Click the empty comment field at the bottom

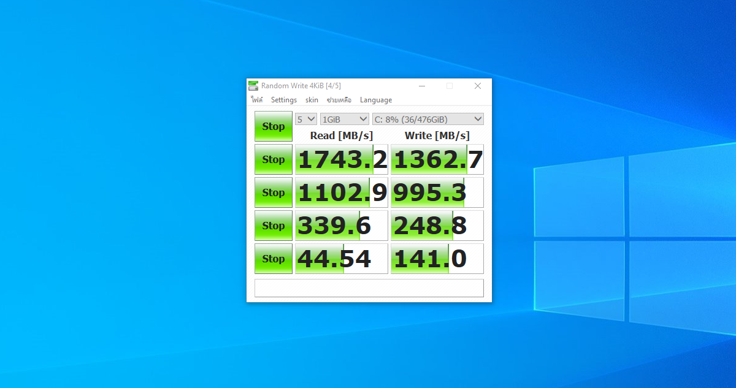[369, 288]
